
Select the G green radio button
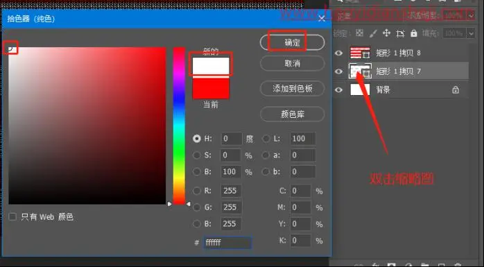(x=197, y=207)
